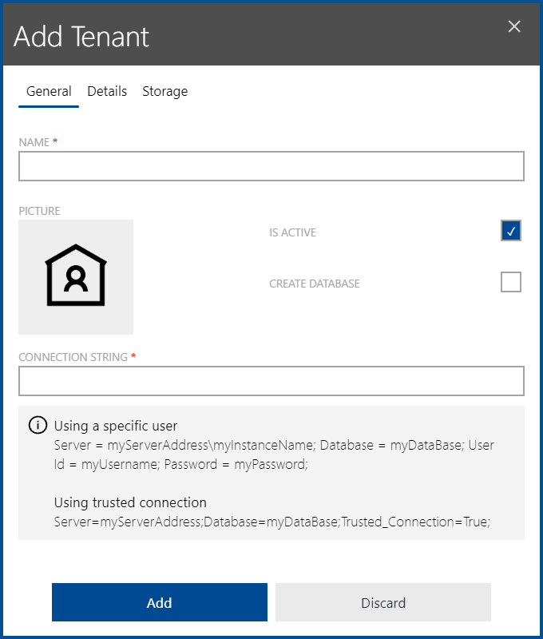This screenshot has height=639, width=543.
Task: Enable the Create Database checkbox
Action: (x=511, y=283)
